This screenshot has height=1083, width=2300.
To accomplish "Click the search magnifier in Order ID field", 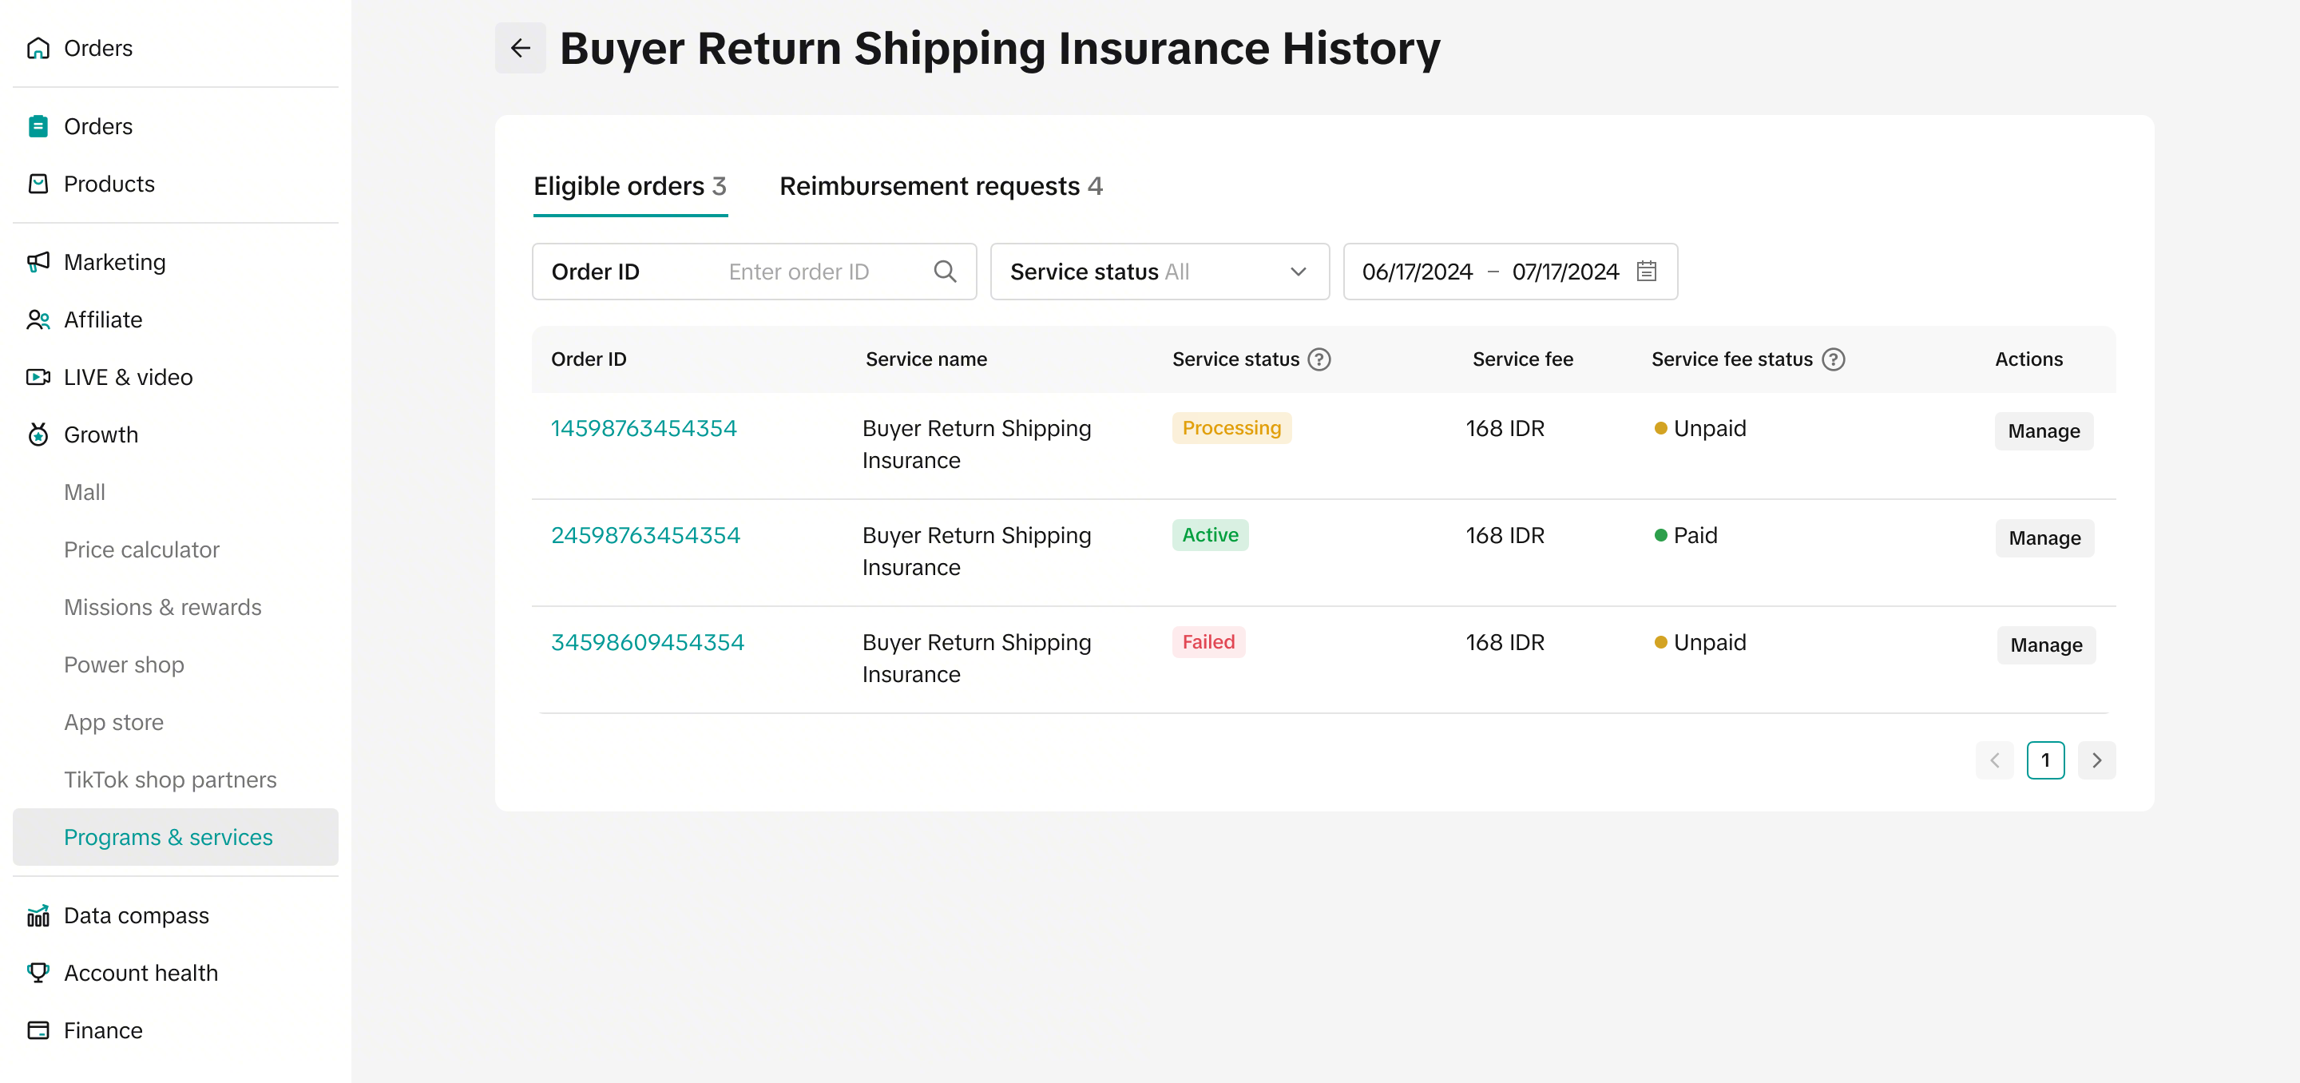I will 945,272.
